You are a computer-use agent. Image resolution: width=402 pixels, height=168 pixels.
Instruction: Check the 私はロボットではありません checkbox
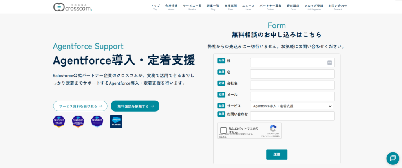[x=223, y=130]
